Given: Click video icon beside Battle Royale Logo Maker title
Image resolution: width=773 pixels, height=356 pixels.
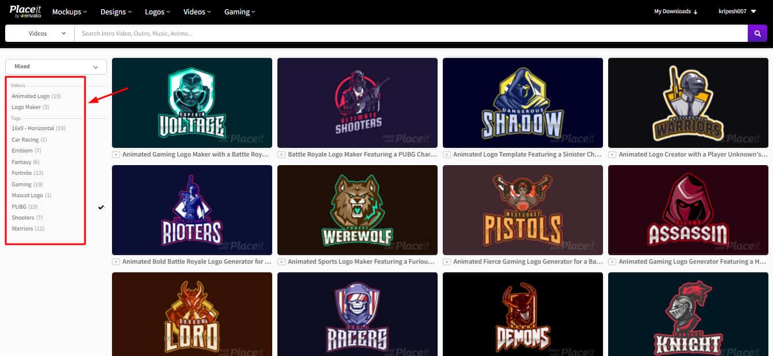Looking at the screenshot, I should point(281,155).
